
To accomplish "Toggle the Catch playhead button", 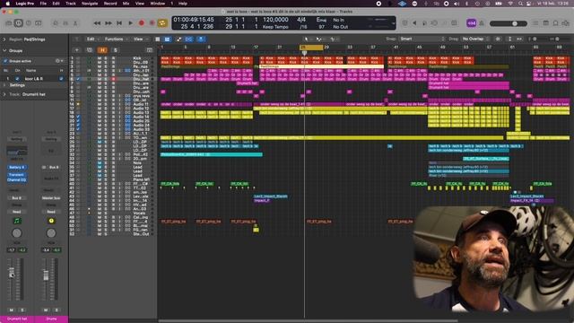I will pos(201,39).
